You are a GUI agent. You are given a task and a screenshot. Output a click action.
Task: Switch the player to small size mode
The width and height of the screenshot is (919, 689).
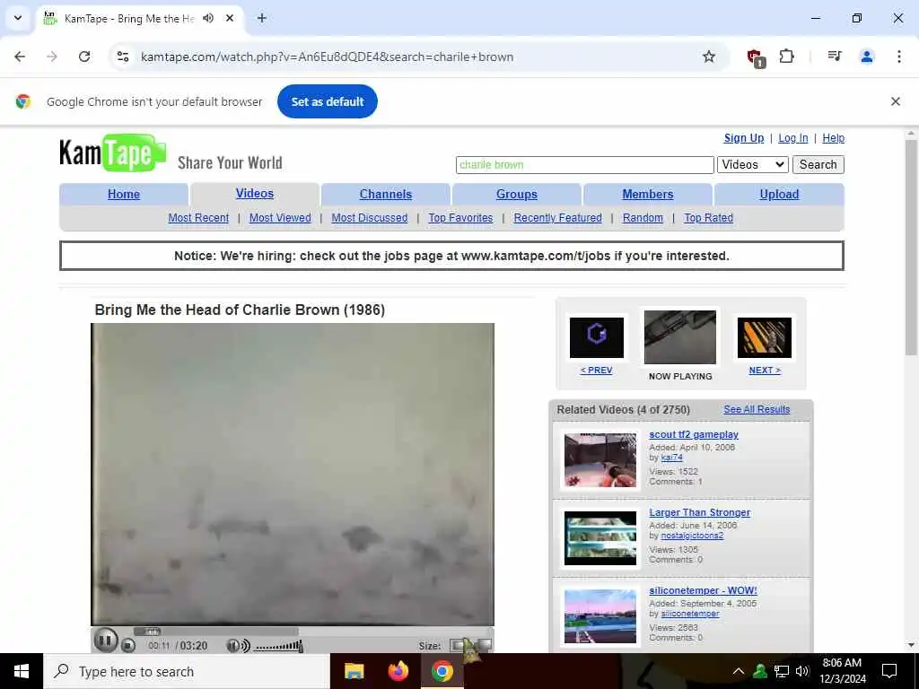[457, 646]
